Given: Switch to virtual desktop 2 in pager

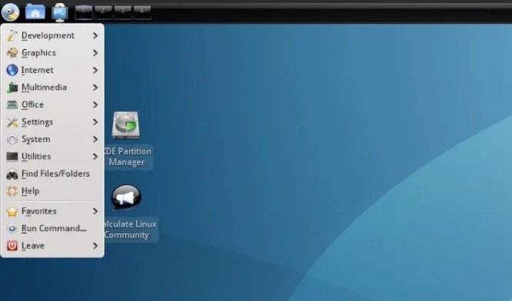Looking at the screenshot, I should click(x=103, y=12).
